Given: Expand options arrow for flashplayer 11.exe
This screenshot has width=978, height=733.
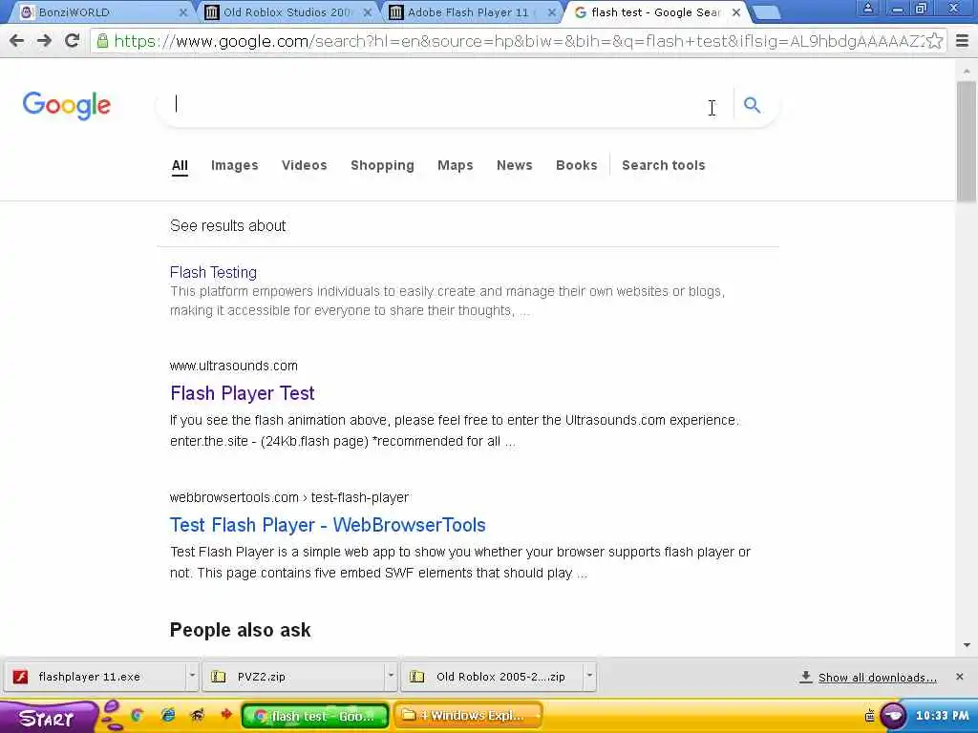Looking at the screenshot, I should point(192,677).
